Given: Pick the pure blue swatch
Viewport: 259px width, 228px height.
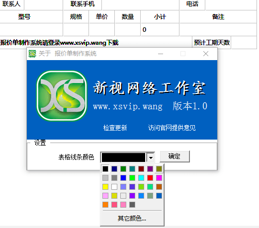Looking at the screenshot, I should [x=123, y=178].
